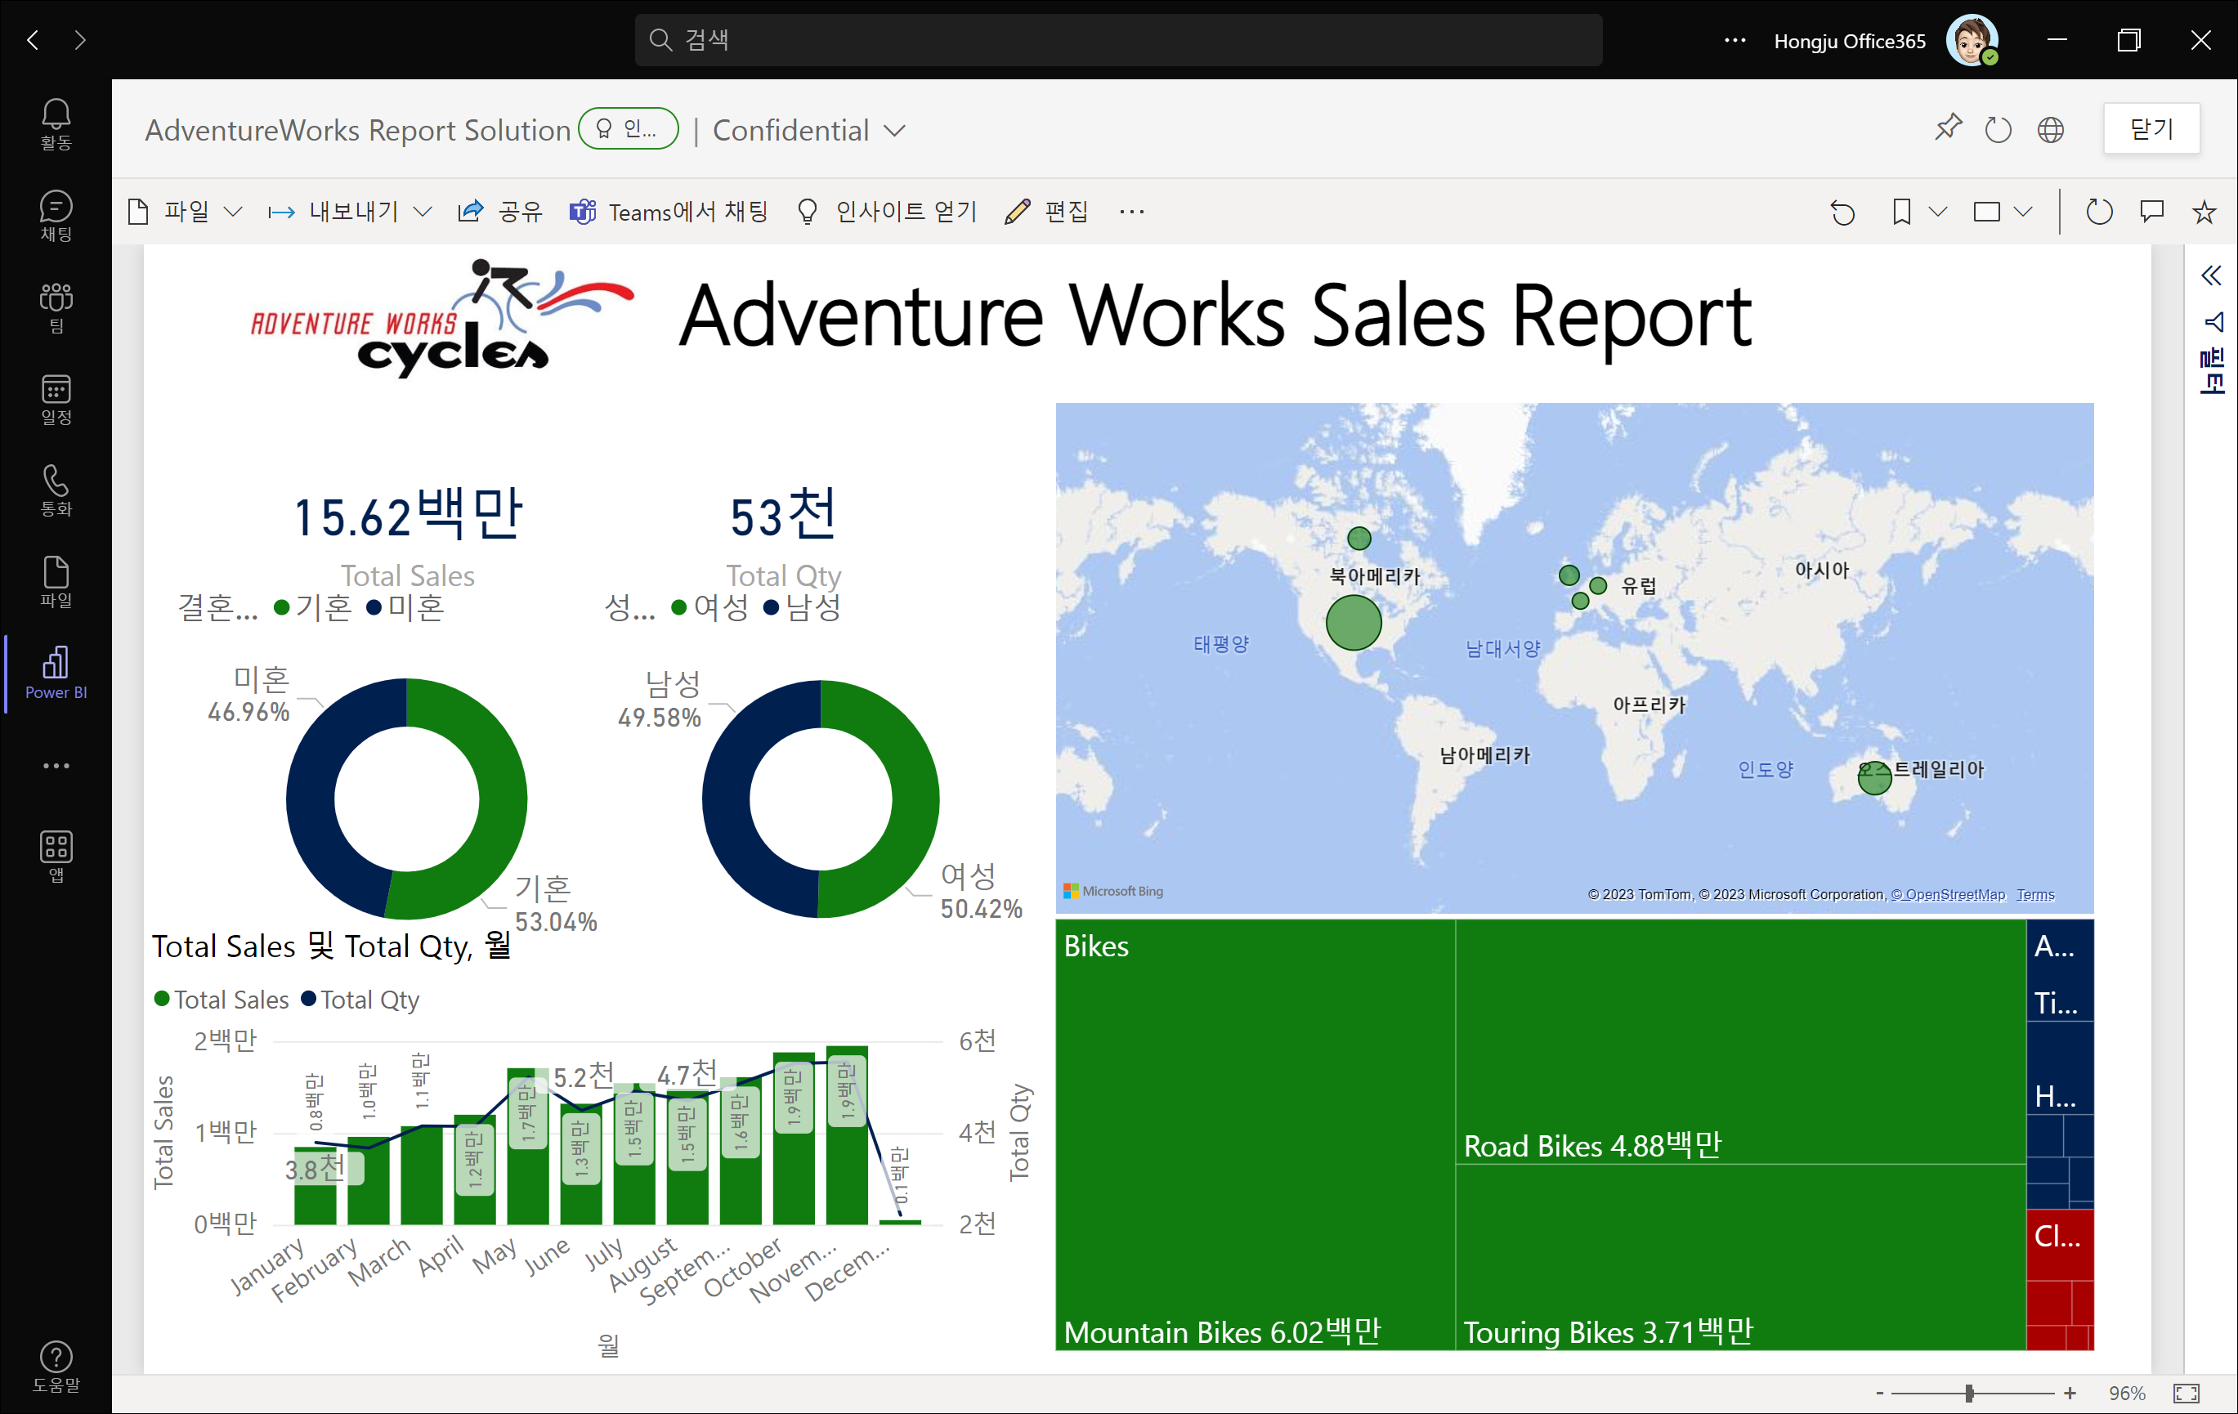Open the OpenStreetMap link on map
Image resolution: width=2238 pixels, height=1414 pixels.
(1948, 894)
